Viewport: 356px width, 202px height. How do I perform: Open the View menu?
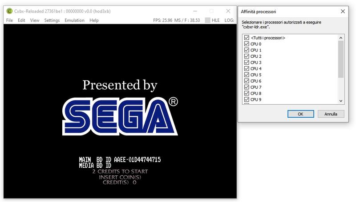(35, 20)
